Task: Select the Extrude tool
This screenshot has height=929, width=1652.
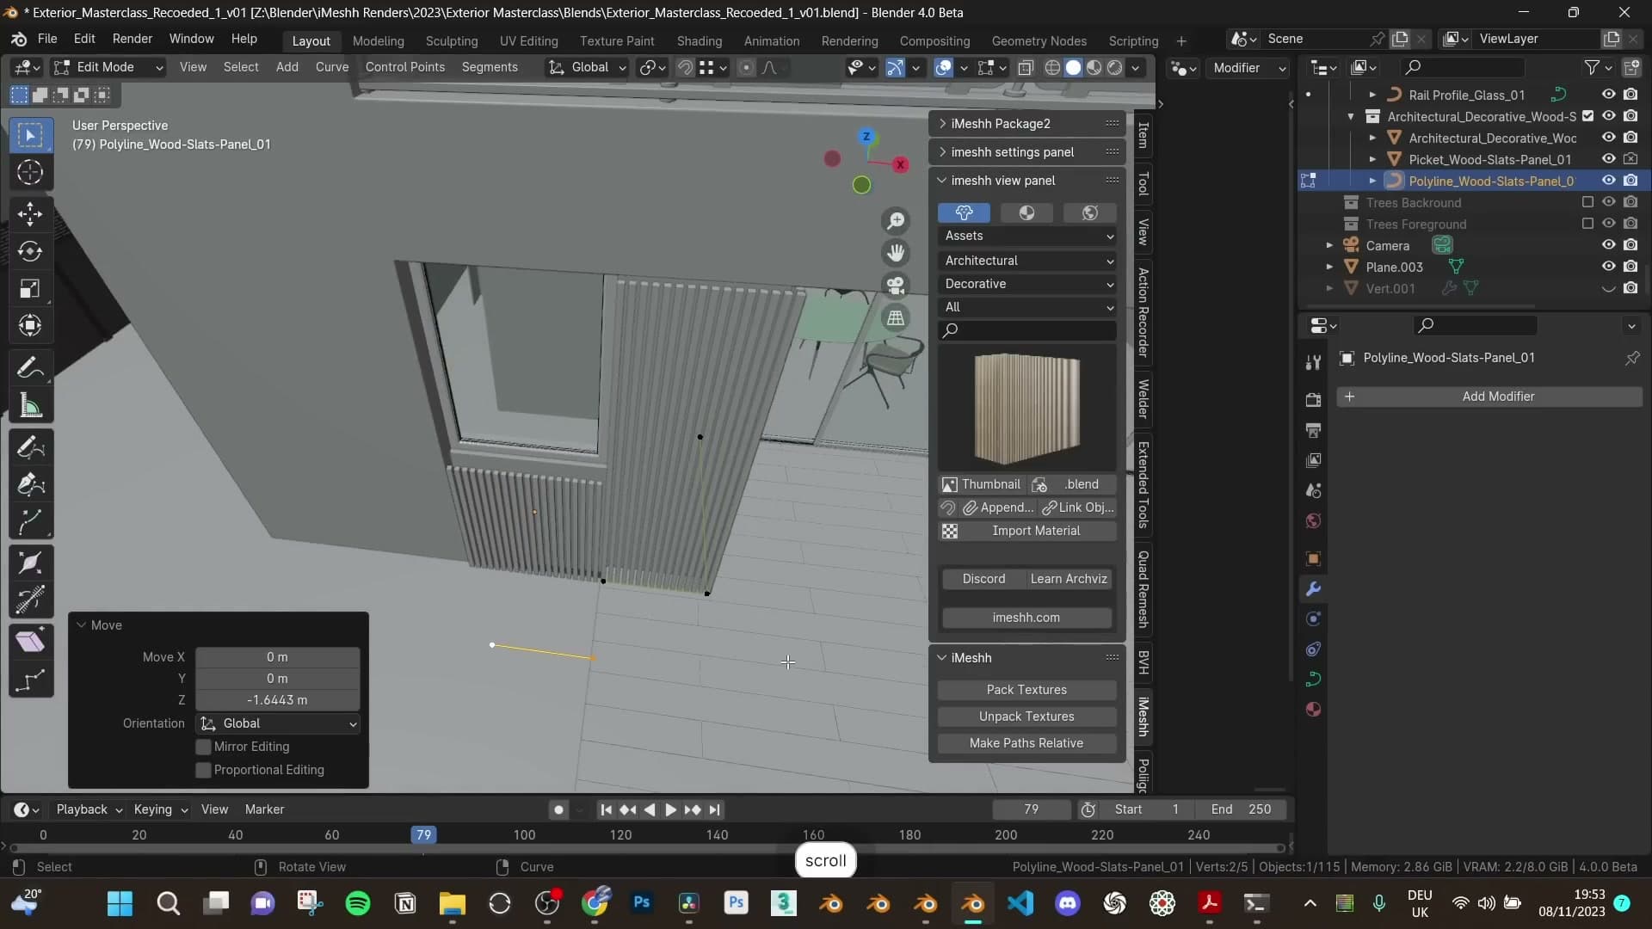Action: click(x=30, y=521)
